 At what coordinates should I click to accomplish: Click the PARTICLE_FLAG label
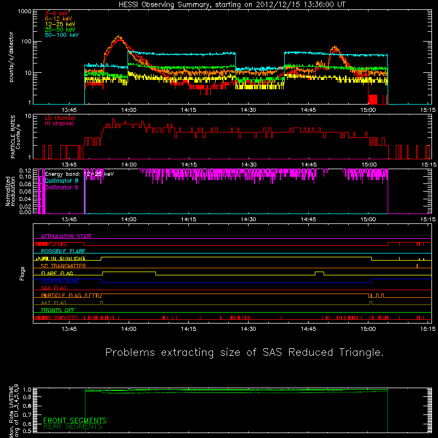pyautogui.click(x=61, y=296)
